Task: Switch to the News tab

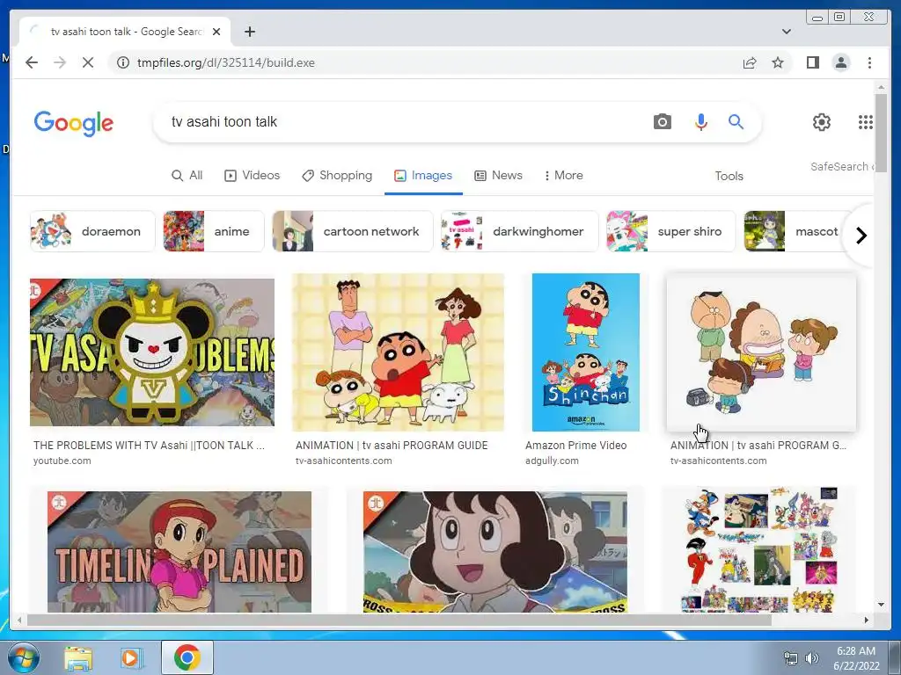Action: tap(498, 175)
